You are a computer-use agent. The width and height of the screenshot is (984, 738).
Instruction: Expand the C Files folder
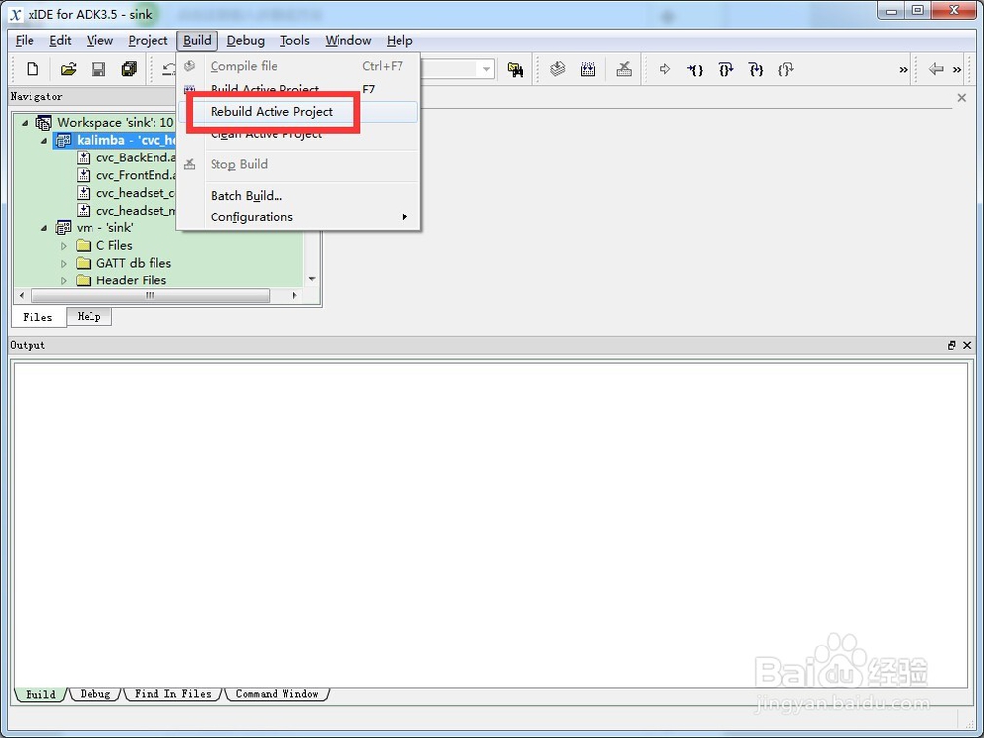63,246
